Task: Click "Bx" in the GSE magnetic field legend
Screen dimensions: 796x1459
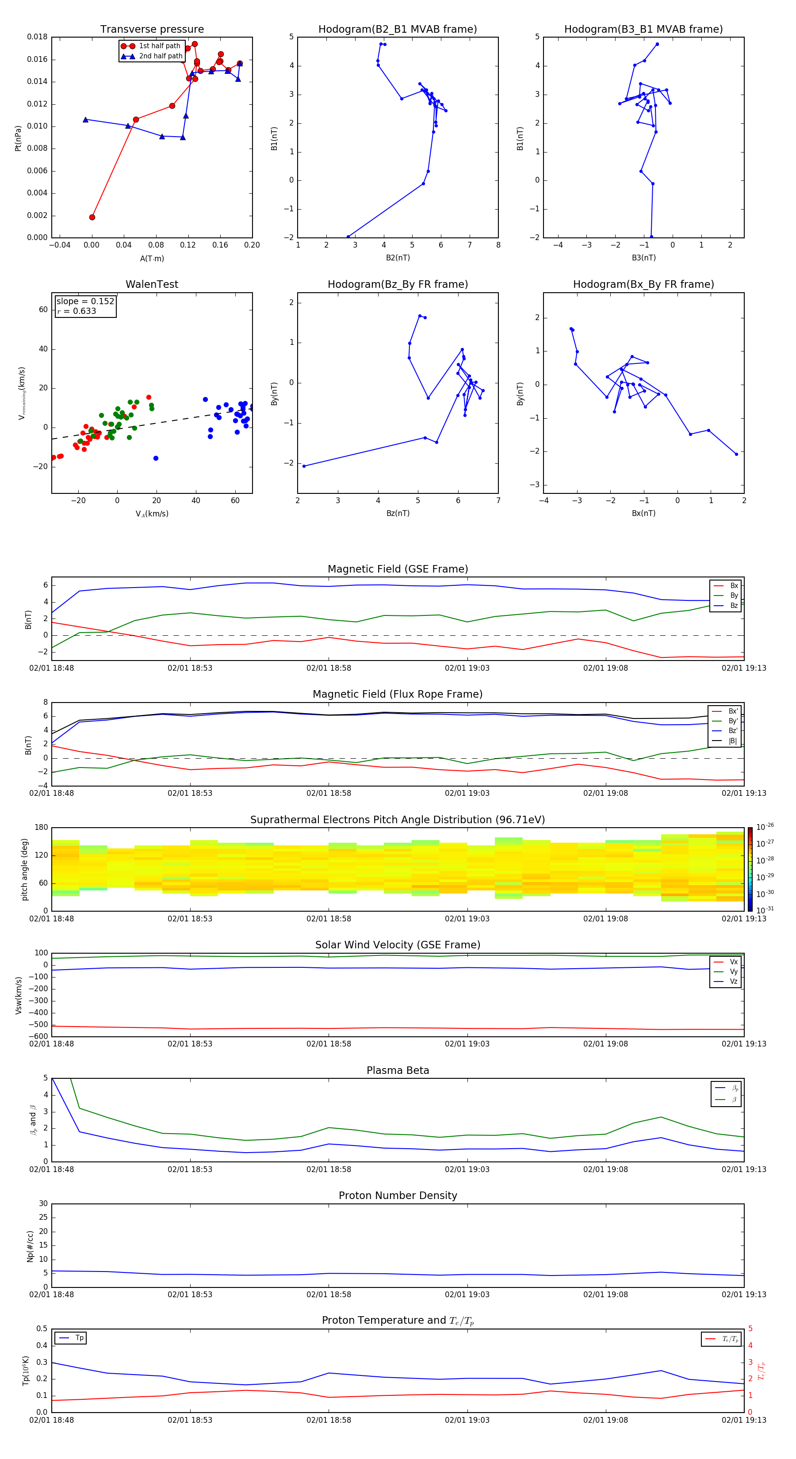Action: pyautogui.click(x=734, y=586)
